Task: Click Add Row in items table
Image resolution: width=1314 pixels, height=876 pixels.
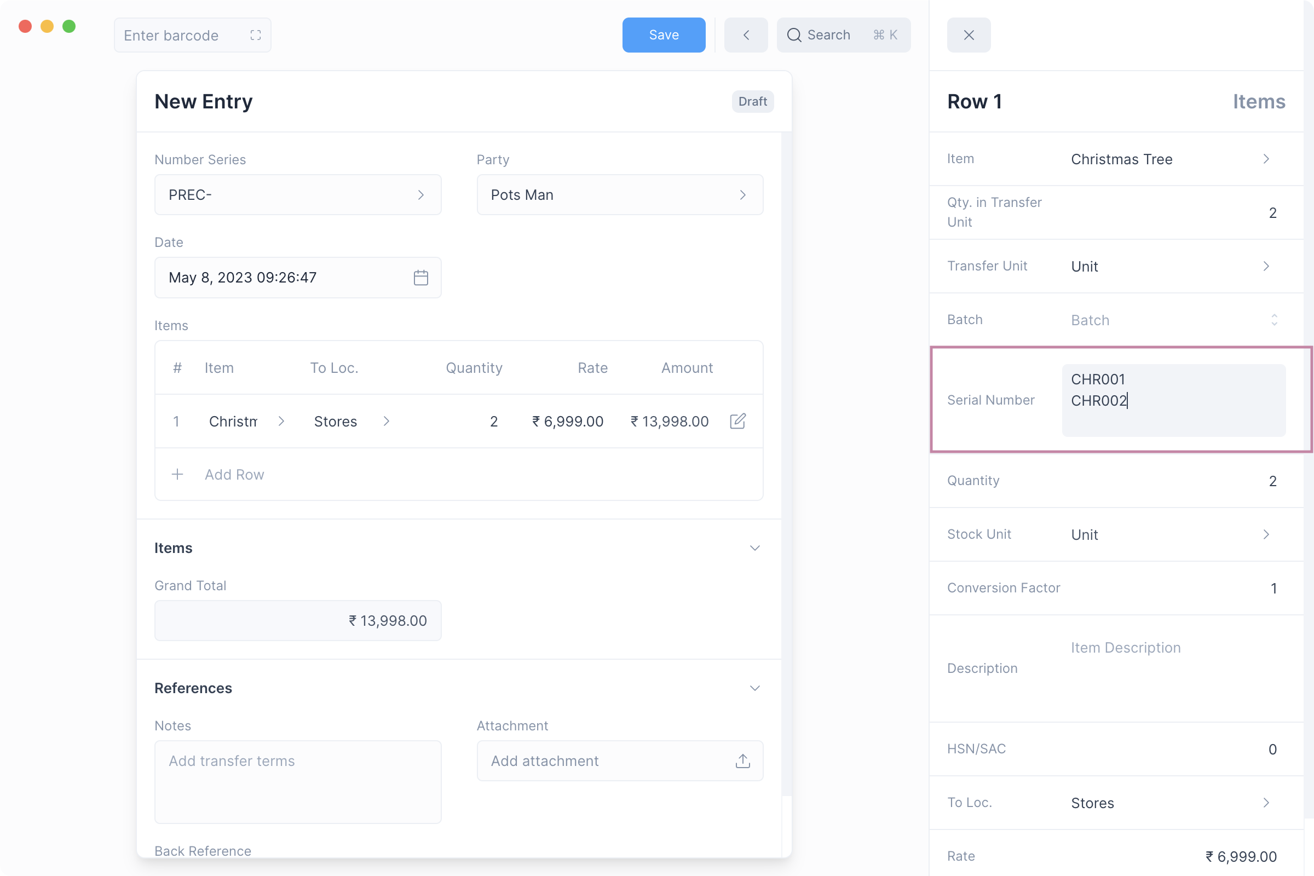Action: (234, 474)
